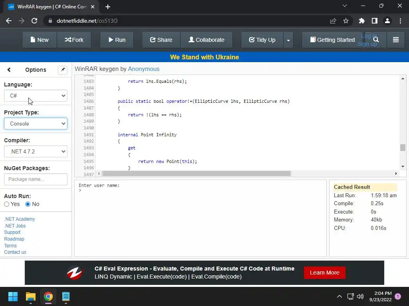Open the hamburger menu icon

(396, 40)
